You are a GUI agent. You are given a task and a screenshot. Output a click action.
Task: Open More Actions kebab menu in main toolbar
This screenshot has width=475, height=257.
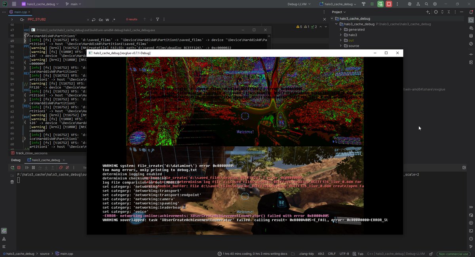point(397,4)
